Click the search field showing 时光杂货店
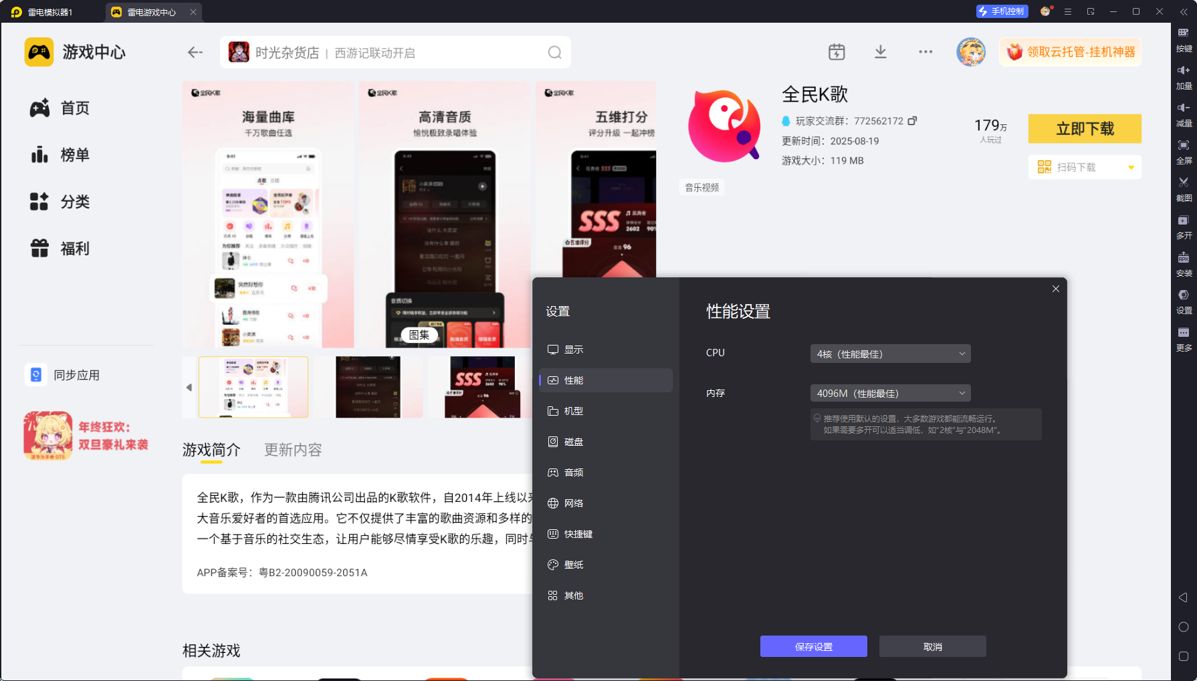The width and height of the screenshot is (1197, 681). [x=395, y=53]
